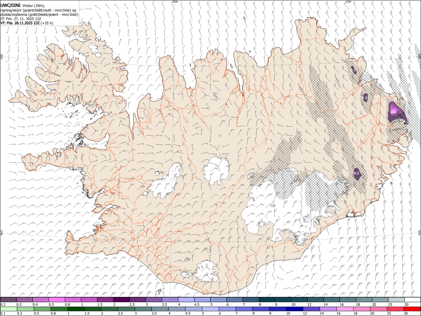Pick the upper legend swatch between 0.8 and 1
The width and height of the screenshot is (421, 316).
73,300
